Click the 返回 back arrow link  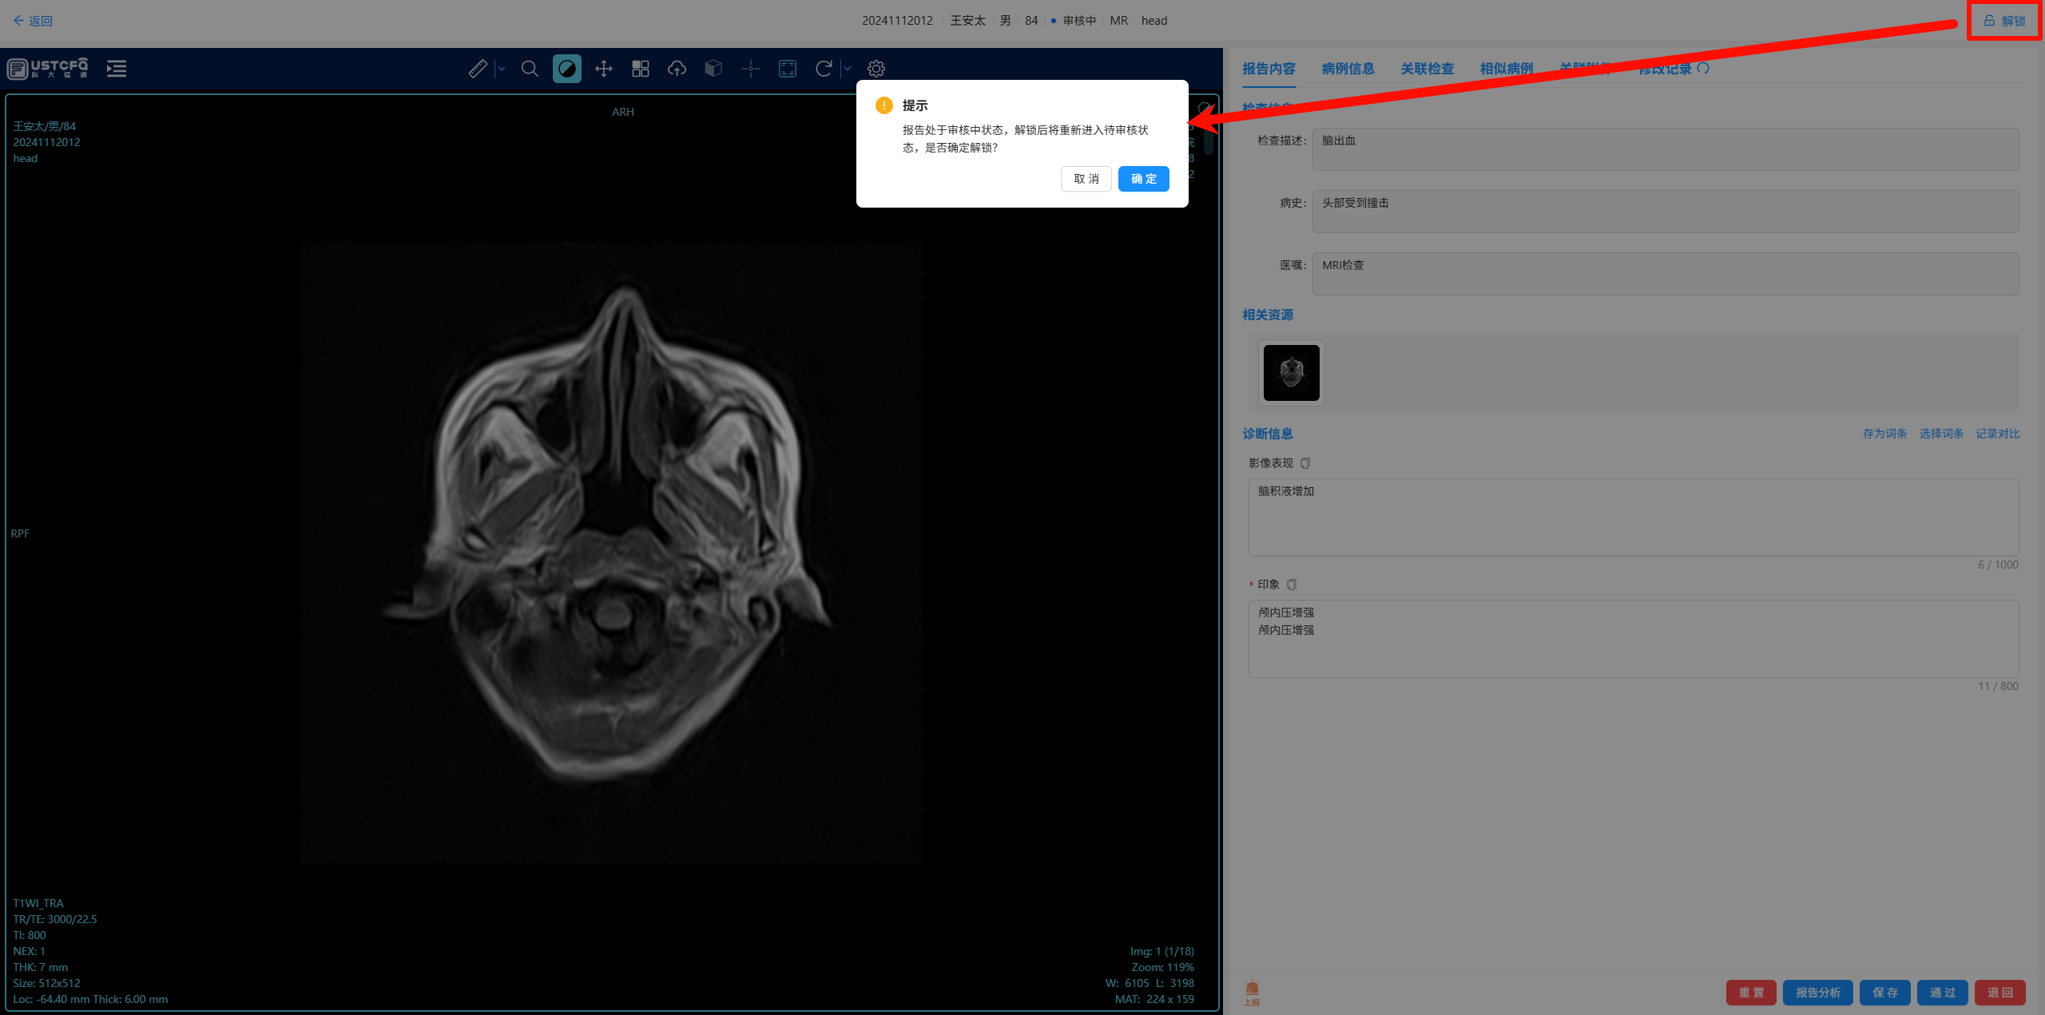click(x=33, y=21)
